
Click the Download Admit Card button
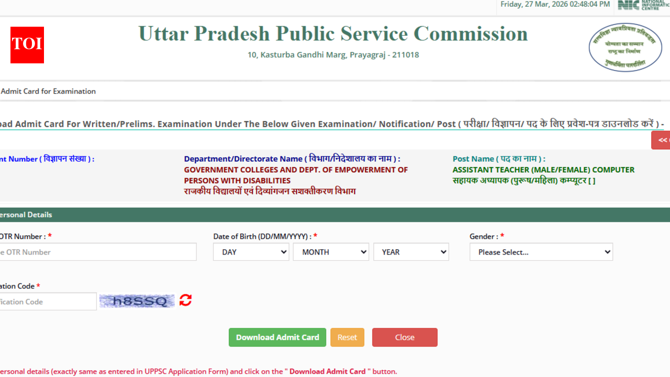(277, 337)
